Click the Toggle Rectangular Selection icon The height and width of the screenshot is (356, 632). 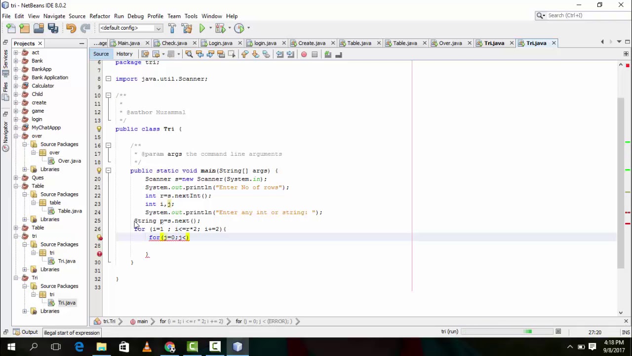[x=232, y=54]
